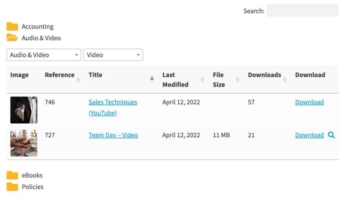Open the Sales Techniques (YouTube) link

113,108
